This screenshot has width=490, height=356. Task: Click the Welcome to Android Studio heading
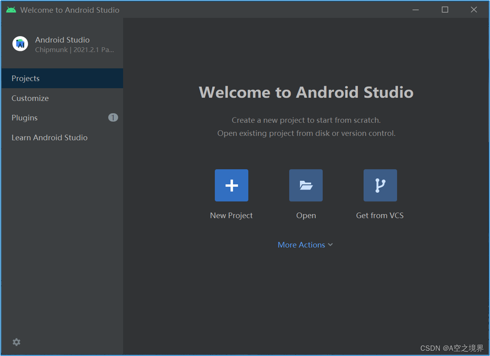306,92
